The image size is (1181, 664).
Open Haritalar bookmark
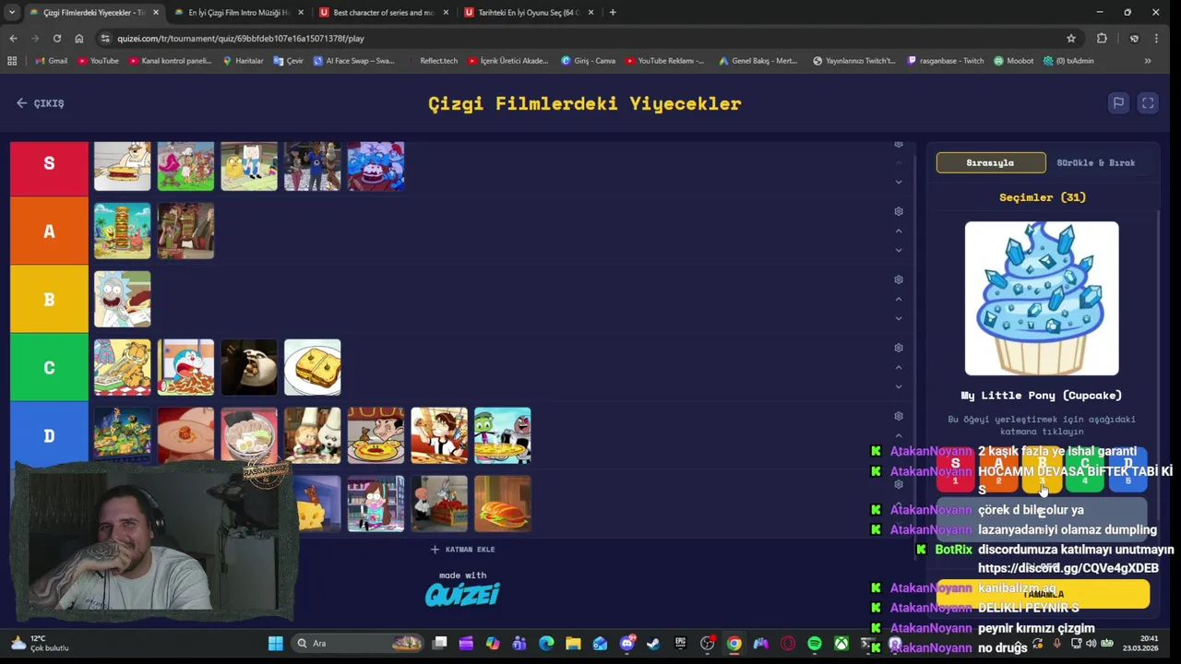(x=244, y=61)
